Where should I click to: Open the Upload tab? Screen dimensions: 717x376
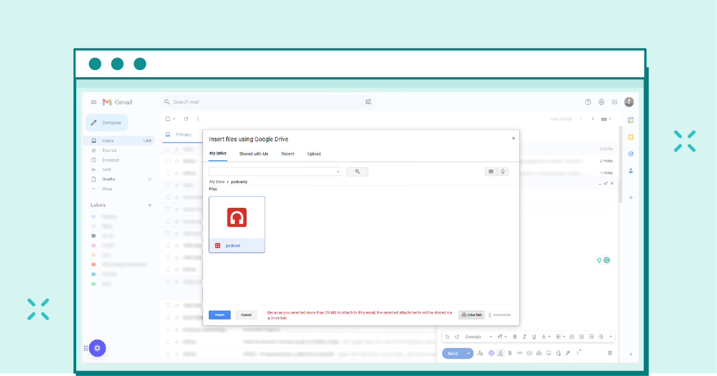click(x=314, y=154)
